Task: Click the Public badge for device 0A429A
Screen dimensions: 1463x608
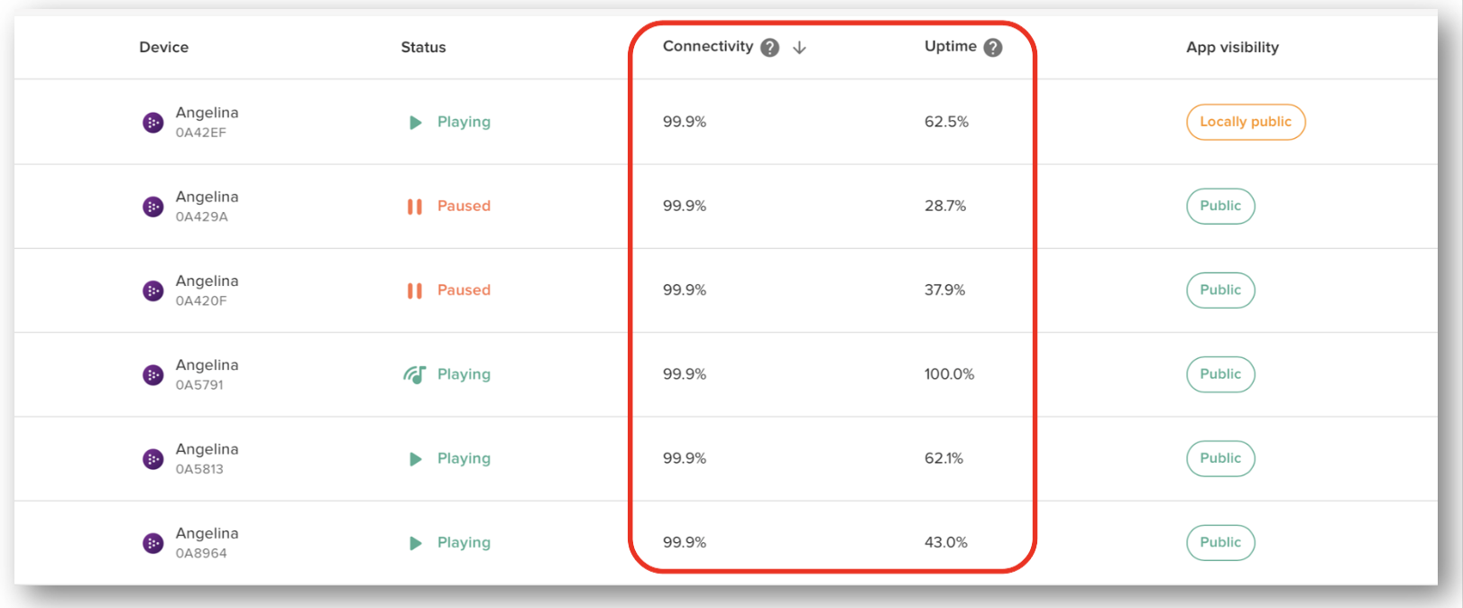Action: click(x=1220, y=207)
